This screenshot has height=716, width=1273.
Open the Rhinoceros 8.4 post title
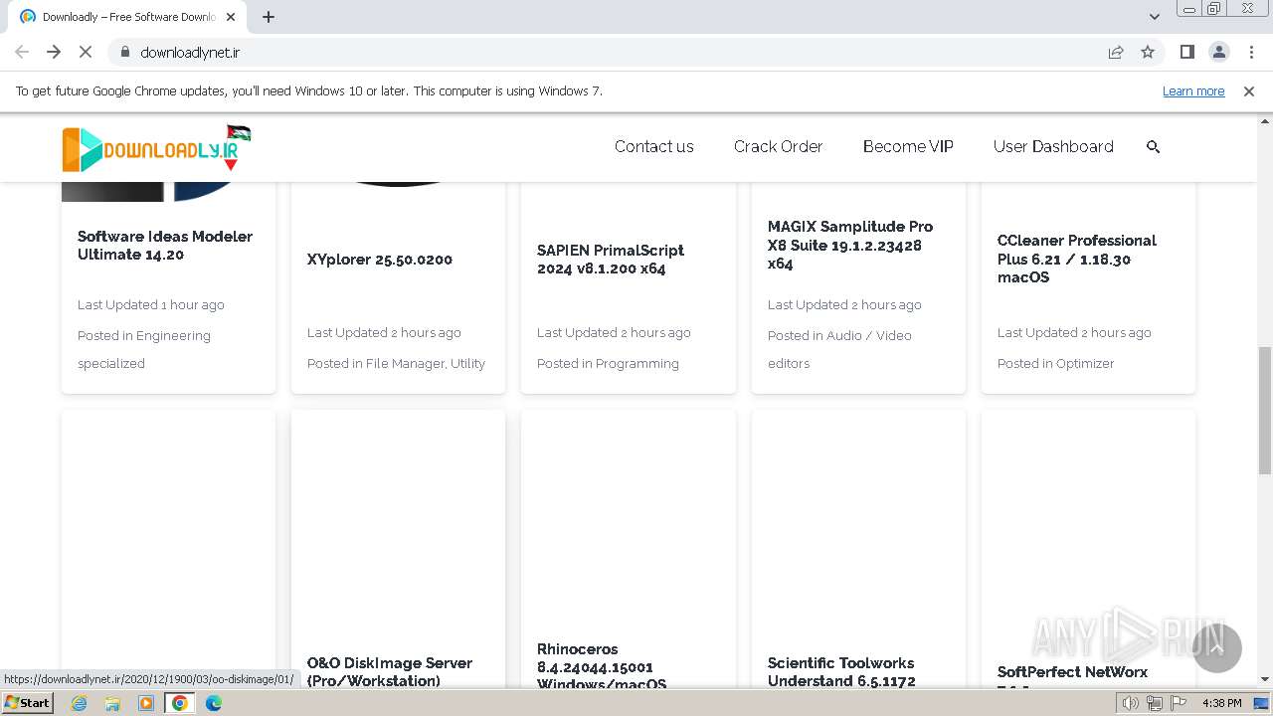[x=602, y=665]
